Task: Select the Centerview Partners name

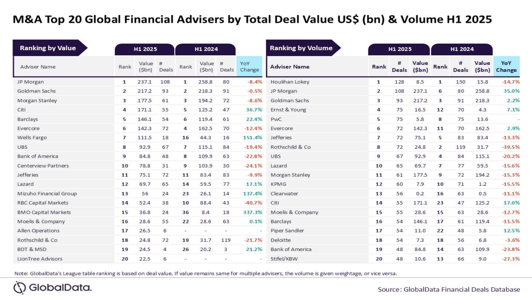Action: [43, 166]
